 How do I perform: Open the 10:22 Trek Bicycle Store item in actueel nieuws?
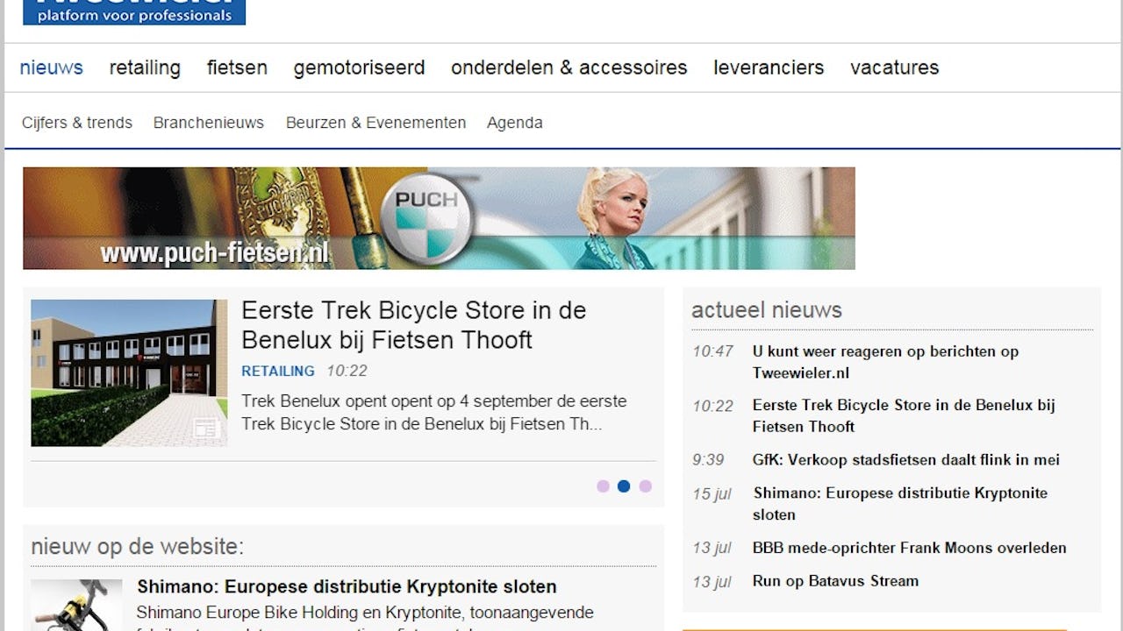[x=904, y=415]
